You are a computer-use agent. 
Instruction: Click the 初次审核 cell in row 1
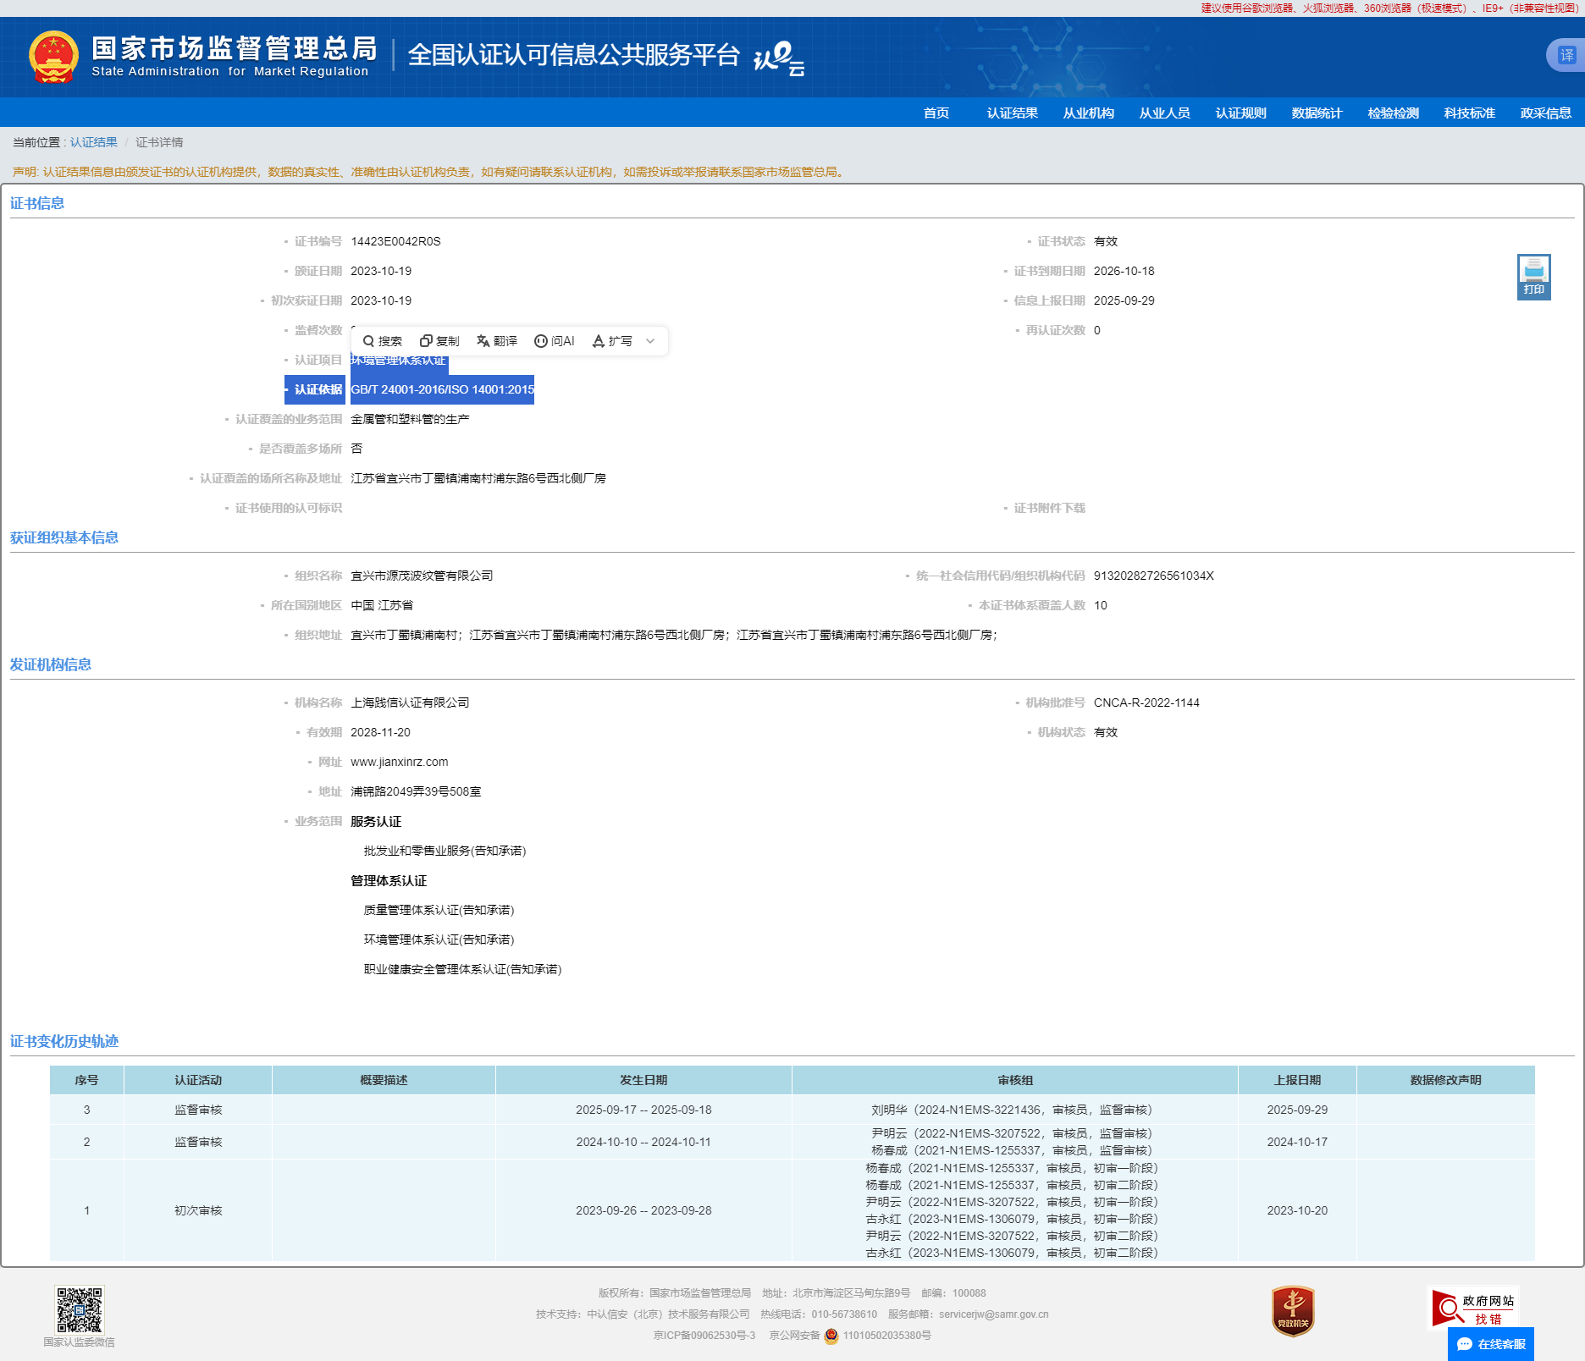[x=198, y=1210]
